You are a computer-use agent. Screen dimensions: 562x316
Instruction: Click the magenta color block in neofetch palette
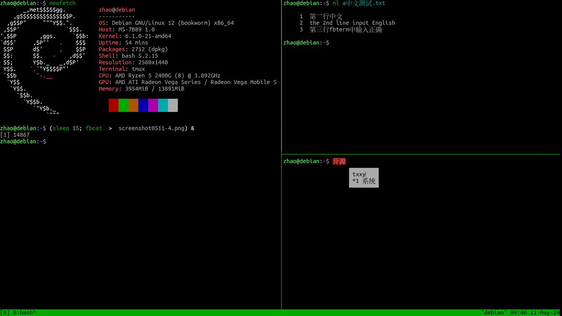tap(153, 105)
